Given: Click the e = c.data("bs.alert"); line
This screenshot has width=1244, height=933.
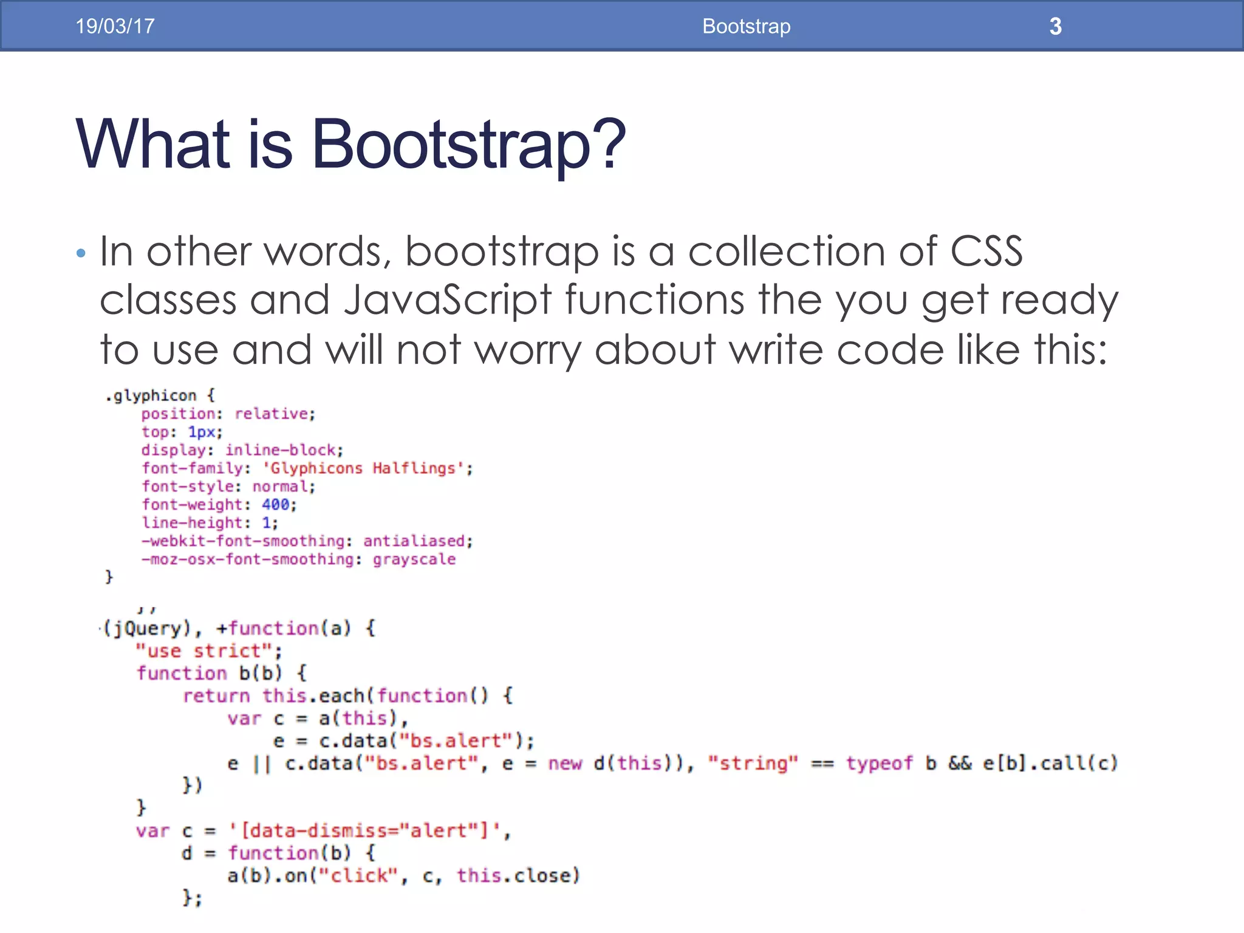Looking at the screenshot, I should pyautogui.click(x=403, y=741).
